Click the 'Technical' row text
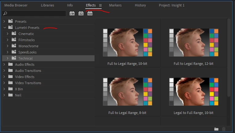 (26, 58)
